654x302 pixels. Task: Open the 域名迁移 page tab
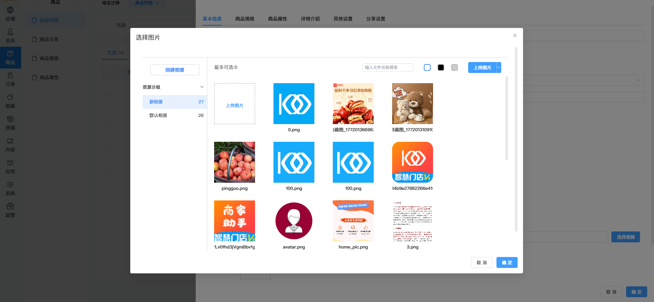pyautogui.click(x=111, y=3)
